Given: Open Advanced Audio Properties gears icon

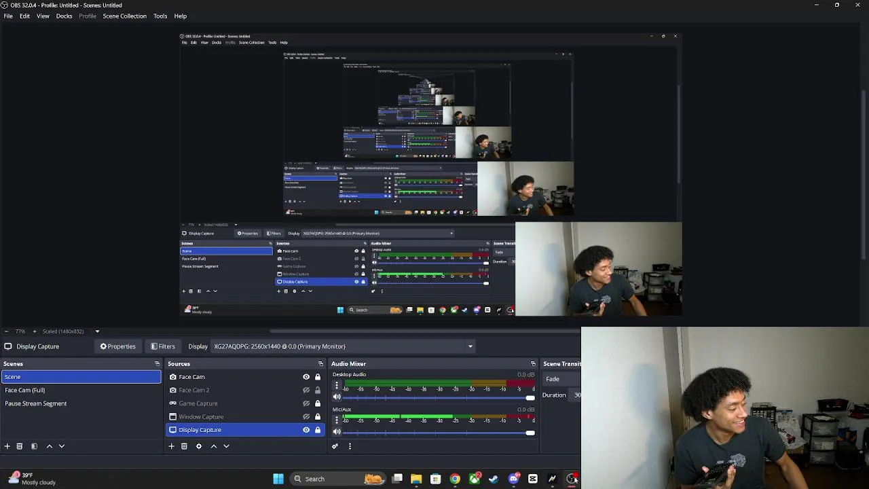Looking at the screenshot, I should [x=335, y=446].
